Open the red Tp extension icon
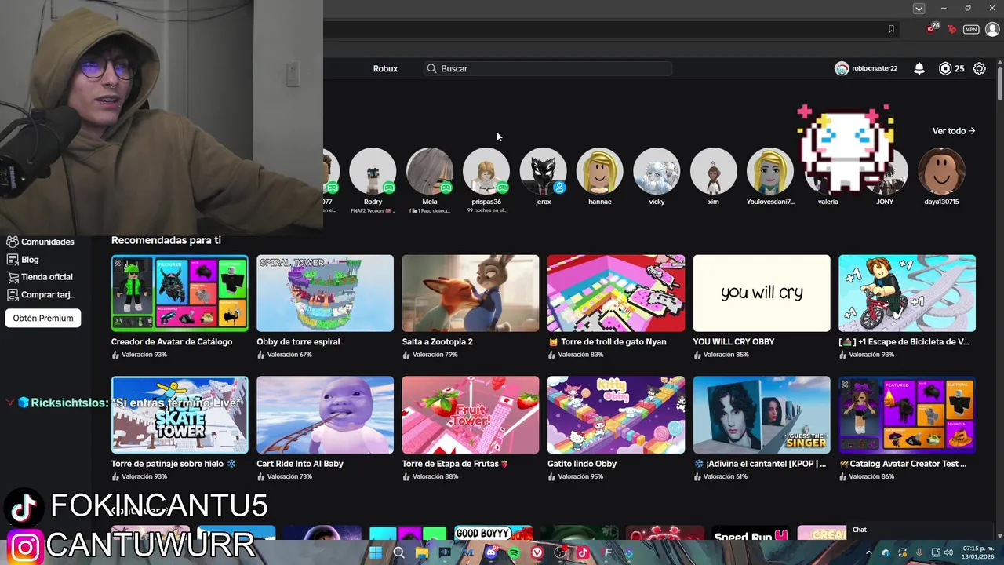Viewport: 1004px width, 565px height. click(x=952, y=29)
